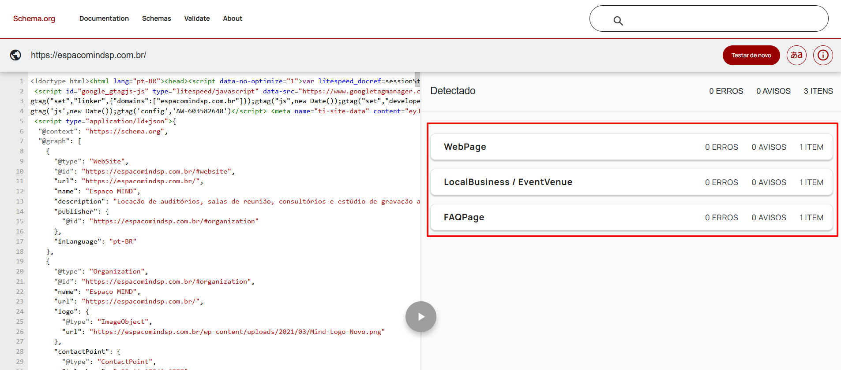This screenshot has width=841, height=370.
Task: Expand the LocalBusiness / EventVenue result row
Action: [631, 182]
